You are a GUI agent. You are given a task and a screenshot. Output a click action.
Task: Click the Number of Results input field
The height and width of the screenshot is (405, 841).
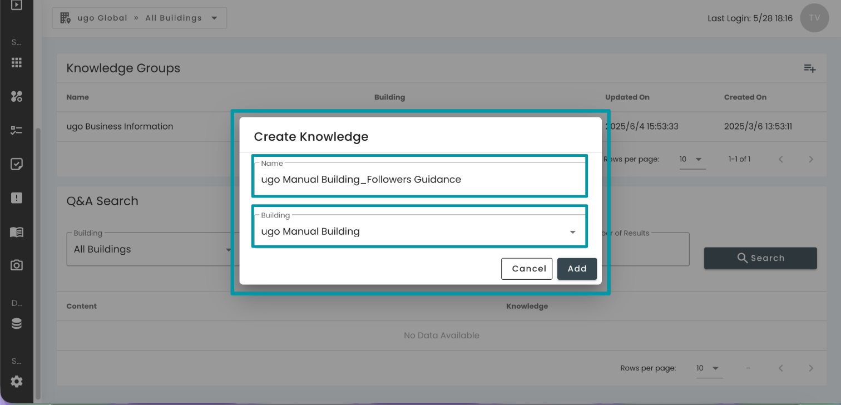(x=645, y=249)
